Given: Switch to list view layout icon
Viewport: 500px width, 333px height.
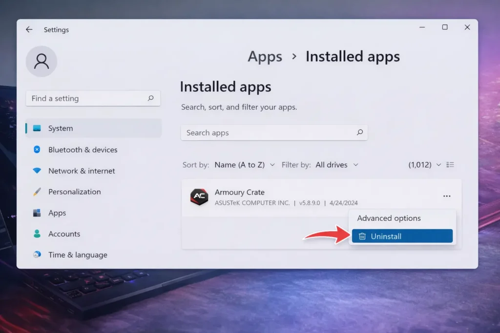Looking at the screenshot, I should [450, 165].
